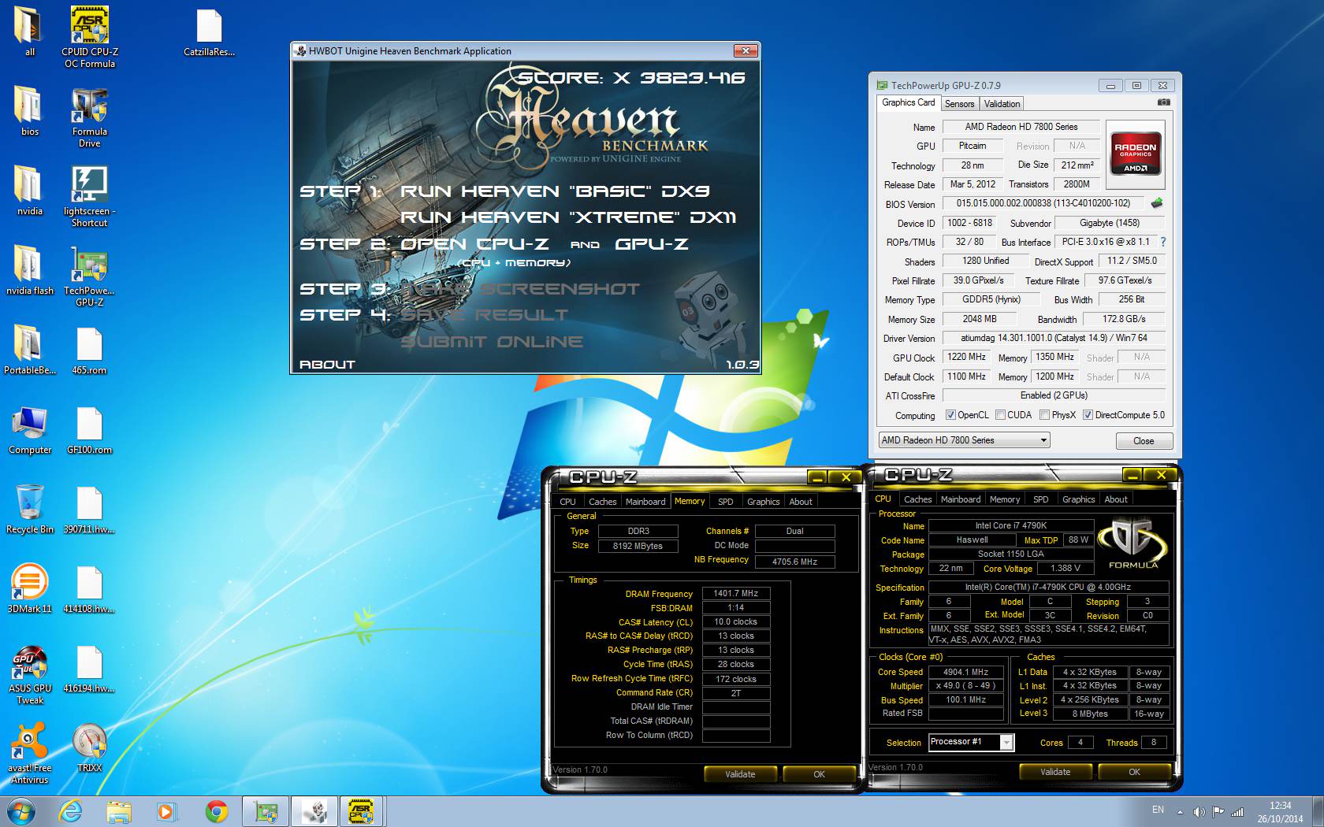1324x827 pixels.
Task: Open the nvidia flash folder
Action: coord(29,269)
